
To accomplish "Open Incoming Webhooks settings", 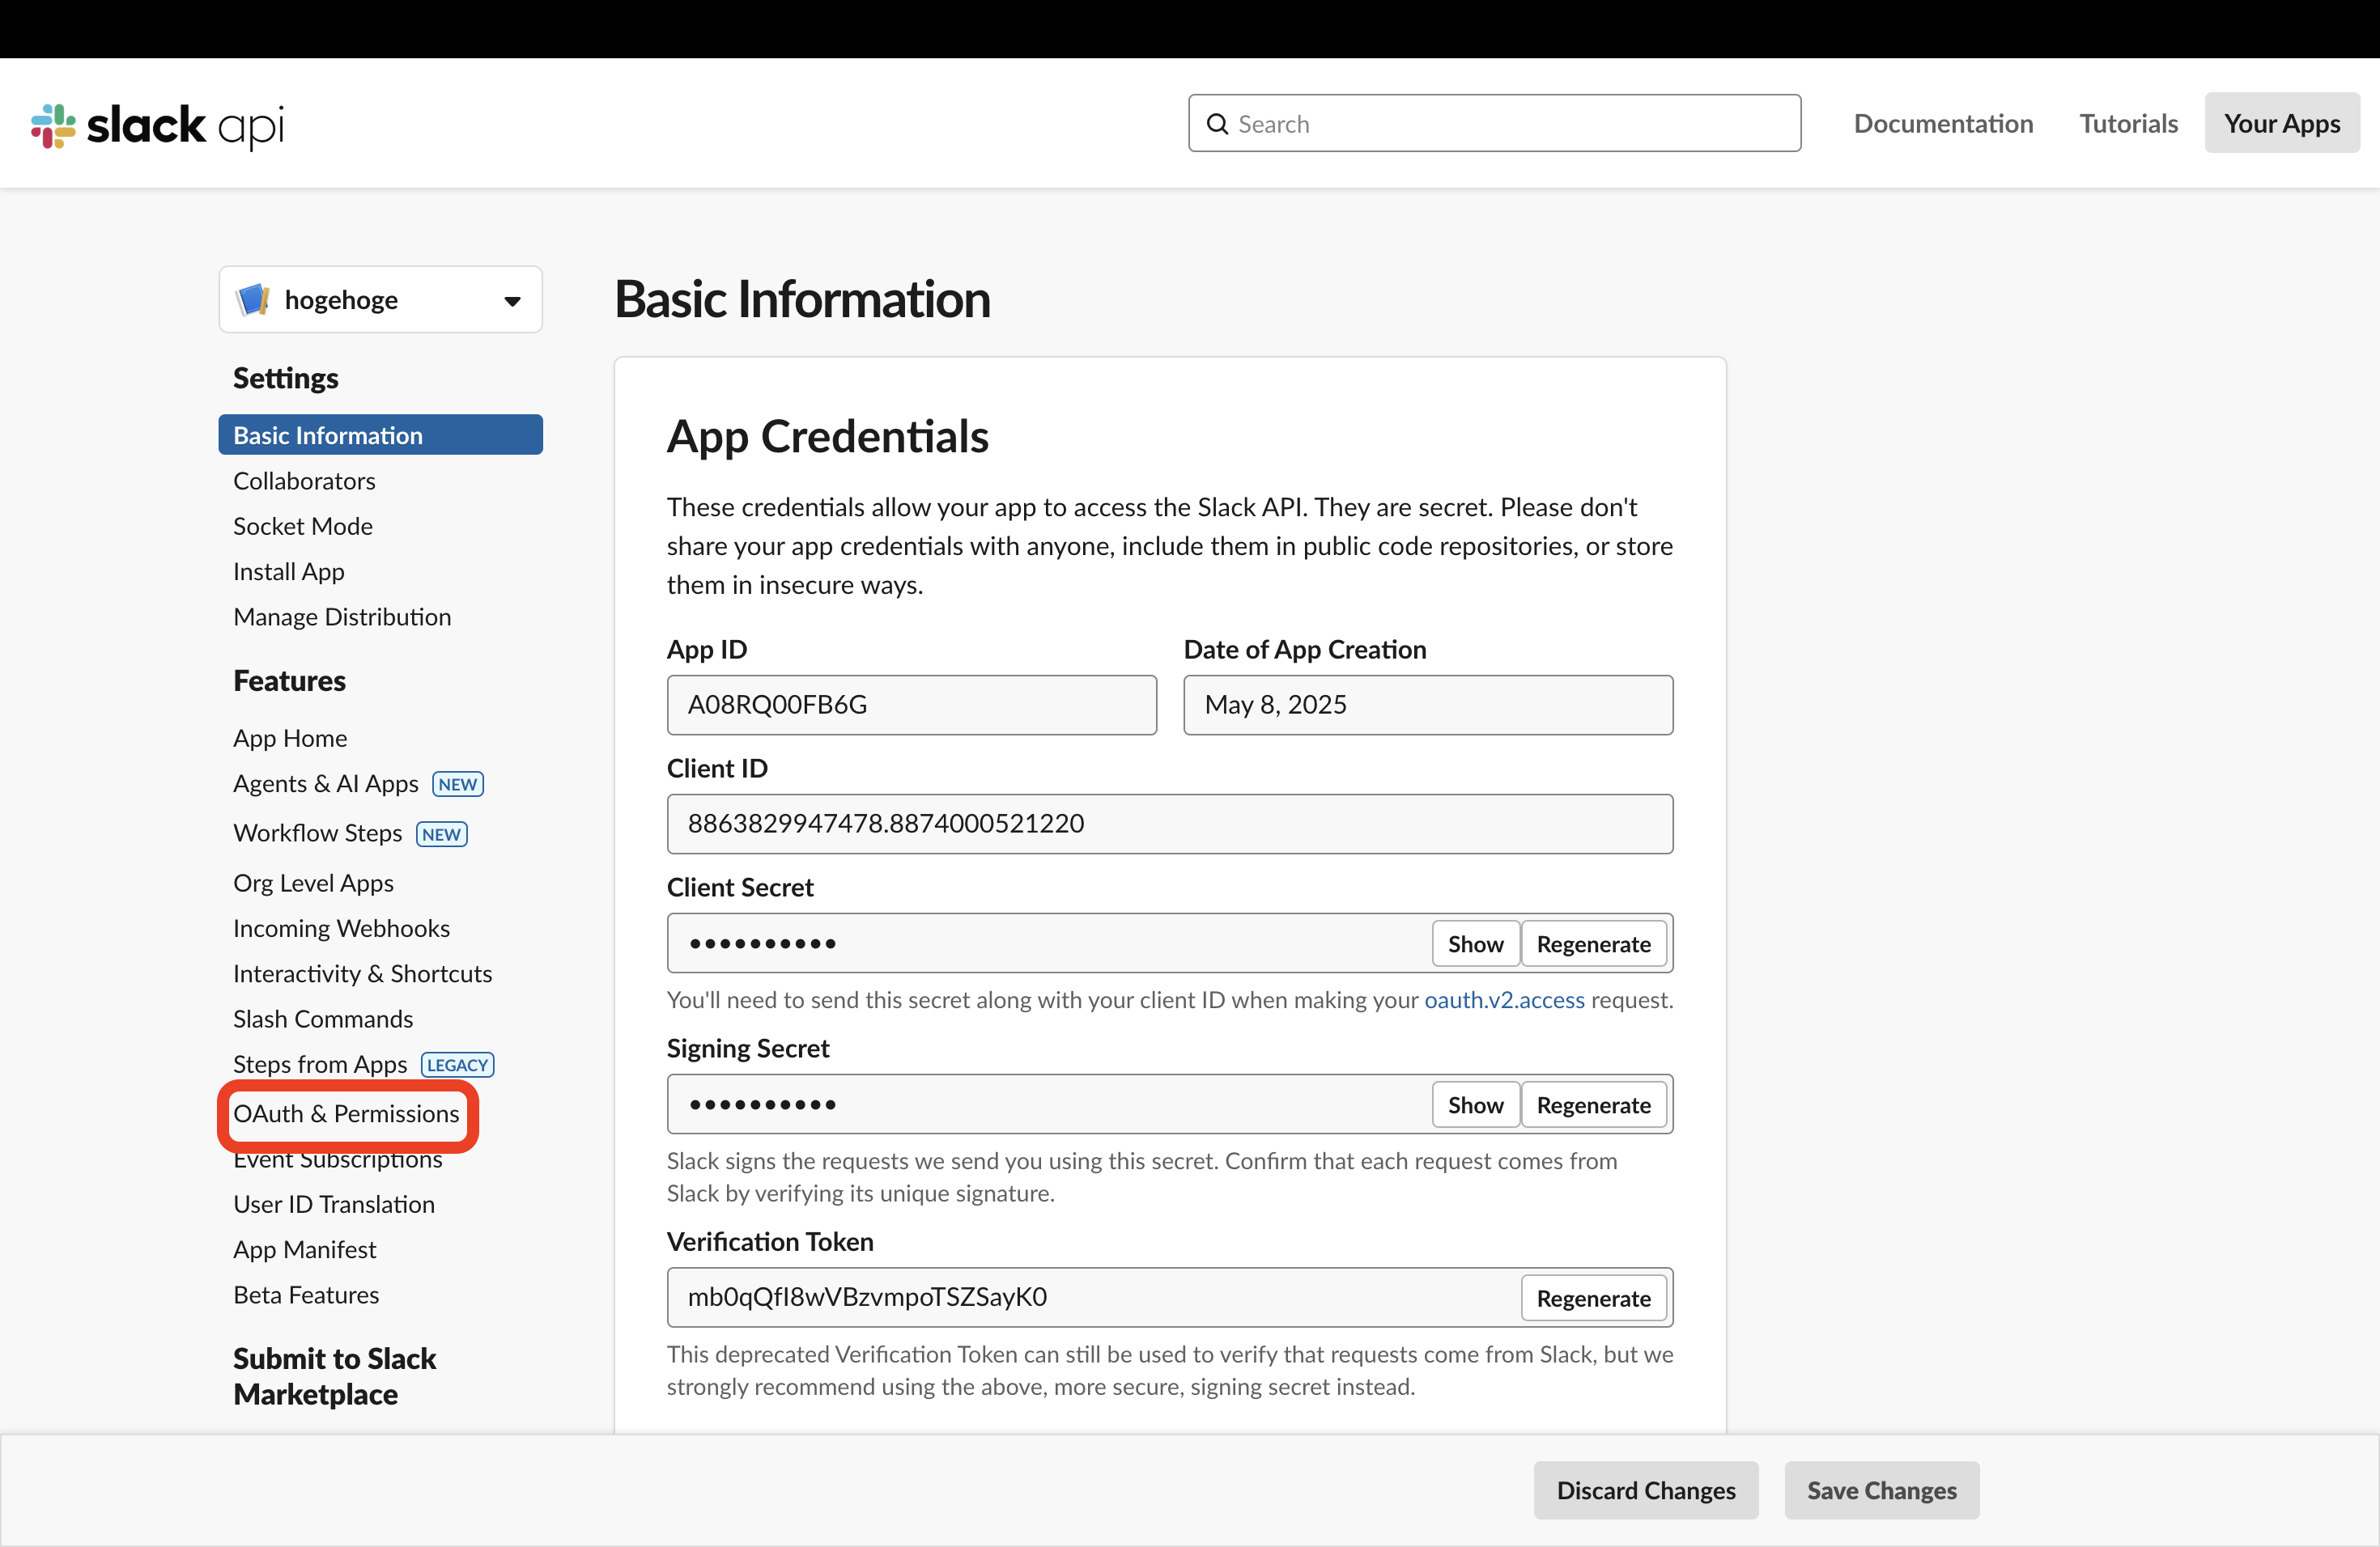I will click(341, 928).
